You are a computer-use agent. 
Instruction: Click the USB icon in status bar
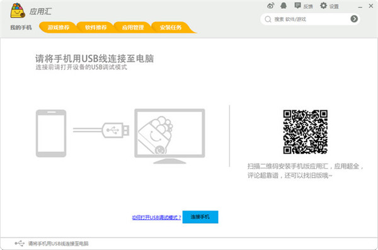click(x=20, y=243)
